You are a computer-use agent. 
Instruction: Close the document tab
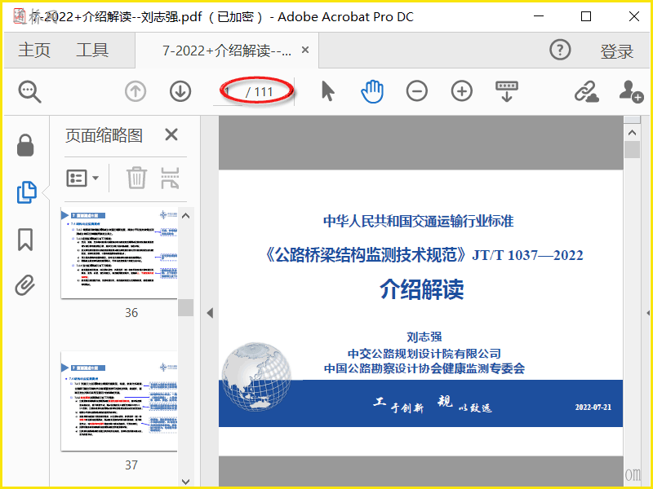point(305,50)
